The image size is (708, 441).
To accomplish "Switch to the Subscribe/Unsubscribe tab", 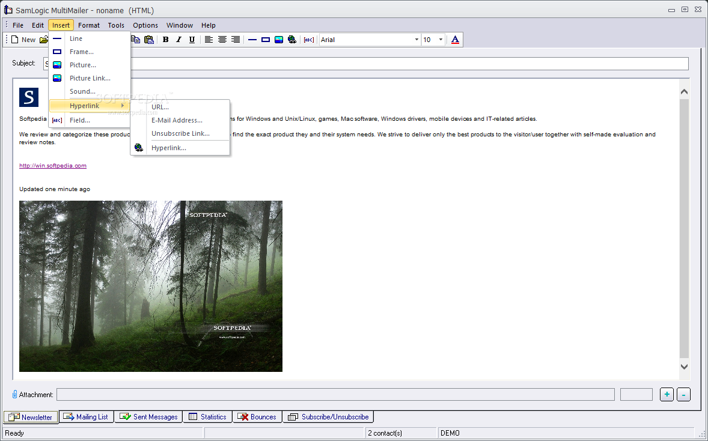I will click(x=329, y=417).
